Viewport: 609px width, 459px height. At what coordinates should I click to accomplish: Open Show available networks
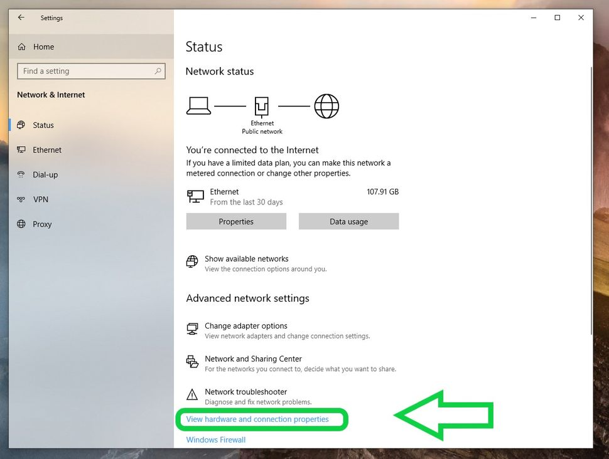256,263
